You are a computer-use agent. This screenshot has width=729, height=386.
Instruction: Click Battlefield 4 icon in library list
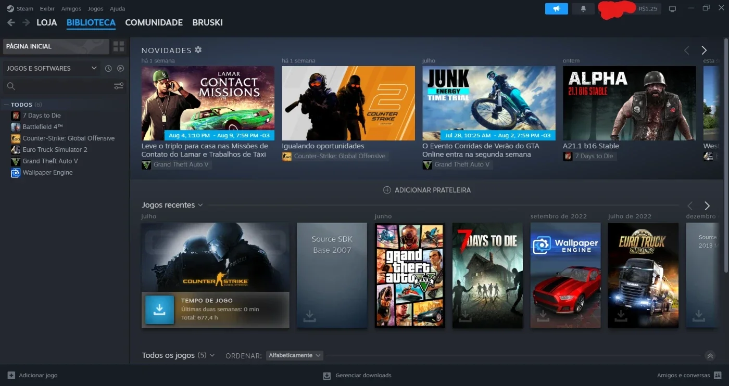click(x=16, y=127)
